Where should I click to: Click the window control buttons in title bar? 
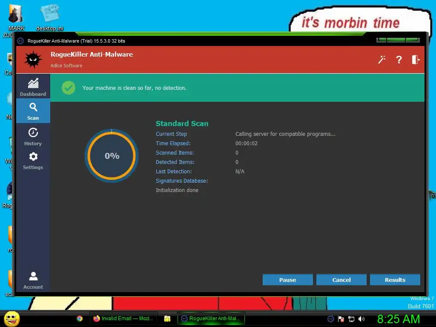[398, 40]
